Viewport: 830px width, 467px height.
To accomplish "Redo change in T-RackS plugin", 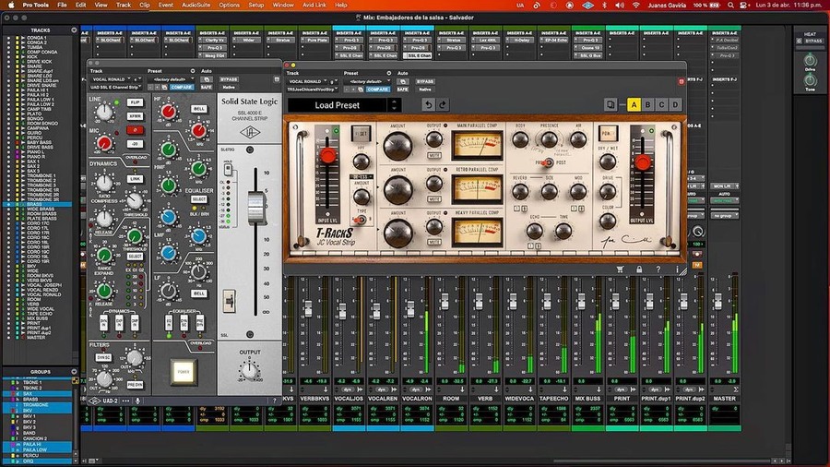I will click(x=443, y=105).
